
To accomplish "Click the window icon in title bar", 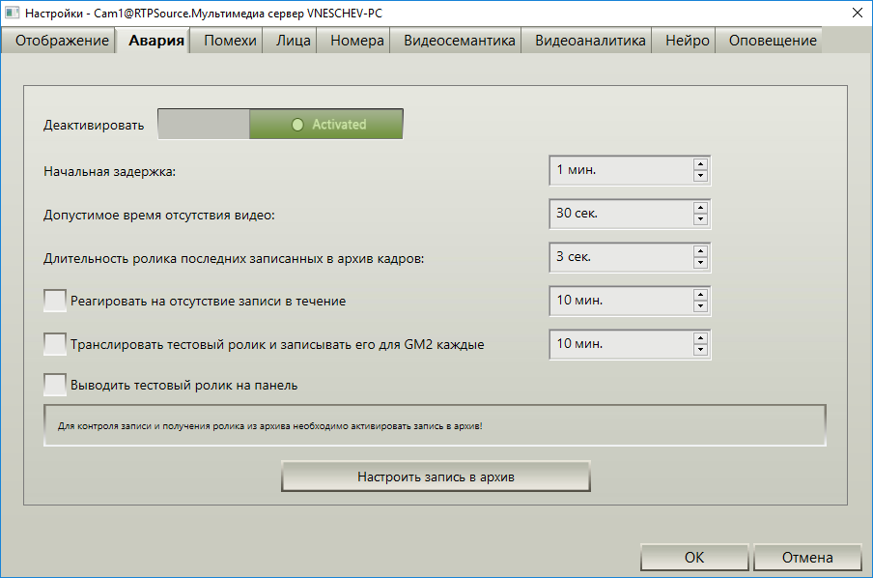I will click(12, 13).
